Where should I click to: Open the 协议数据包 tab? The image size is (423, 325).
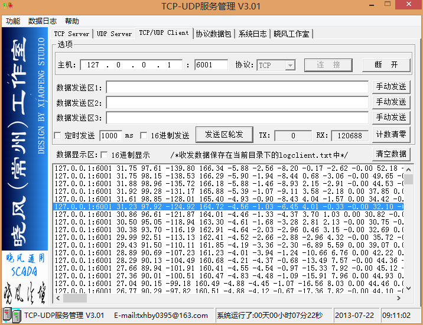point(214,34)
